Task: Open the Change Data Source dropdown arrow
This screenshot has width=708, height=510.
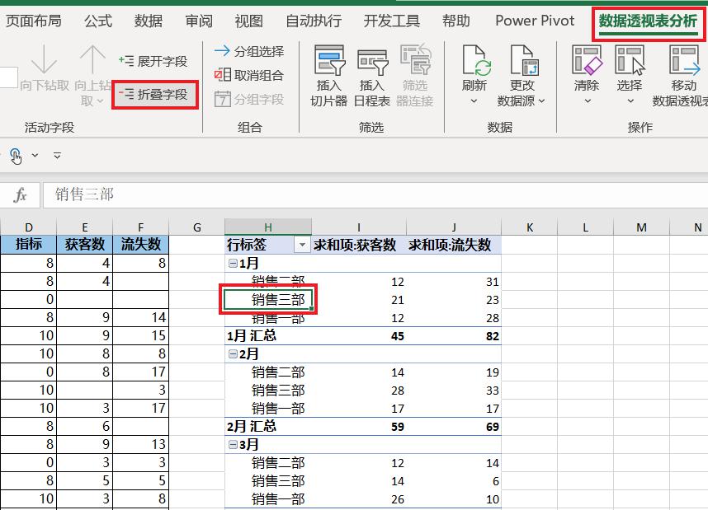Action: click(x=542, y=101)
